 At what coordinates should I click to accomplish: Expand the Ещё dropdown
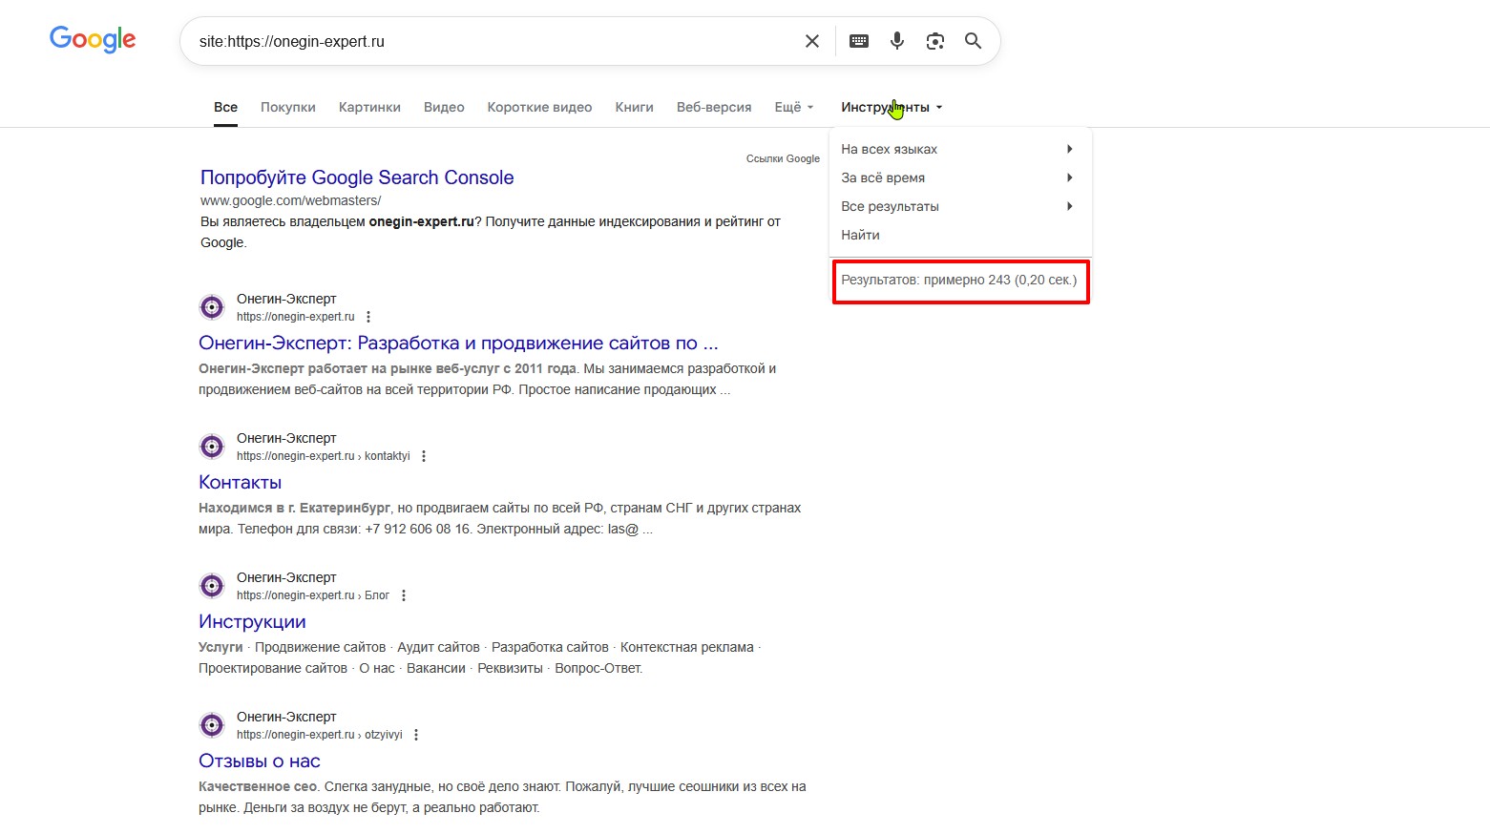794,107
